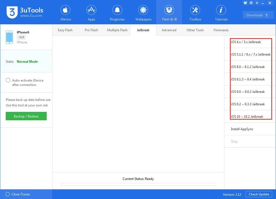
Task: Click the 16GB storage badge
Action: tap(21, 37)
